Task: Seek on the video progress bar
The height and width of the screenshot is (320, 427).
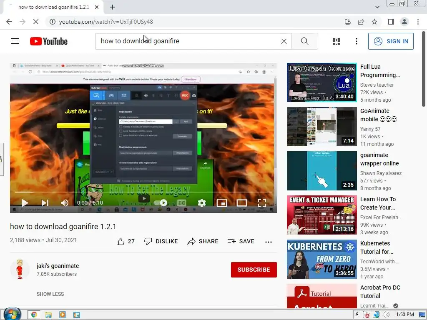Action: coord(143,192)
